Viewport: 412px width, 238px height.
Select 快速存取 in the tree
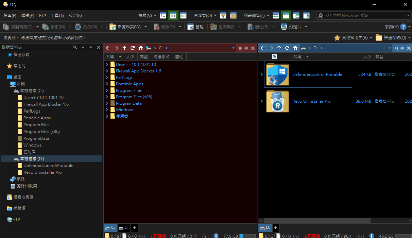(x=21, y=55)
